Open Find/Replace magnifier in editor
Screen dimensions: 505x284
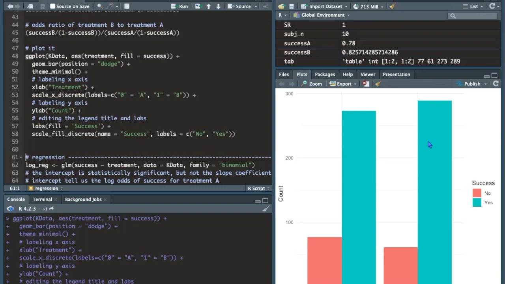tap(100, 6)
